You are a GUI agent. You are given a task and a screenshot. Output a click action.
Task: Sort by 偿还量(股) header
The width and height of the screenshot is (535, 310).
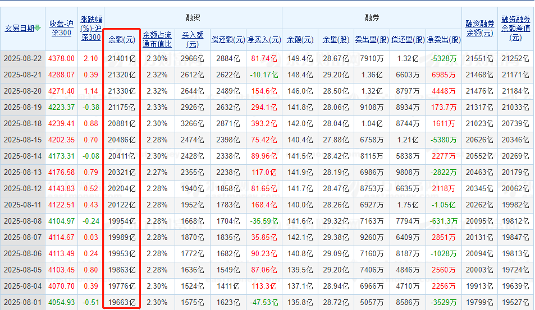[x=408, y=39]
